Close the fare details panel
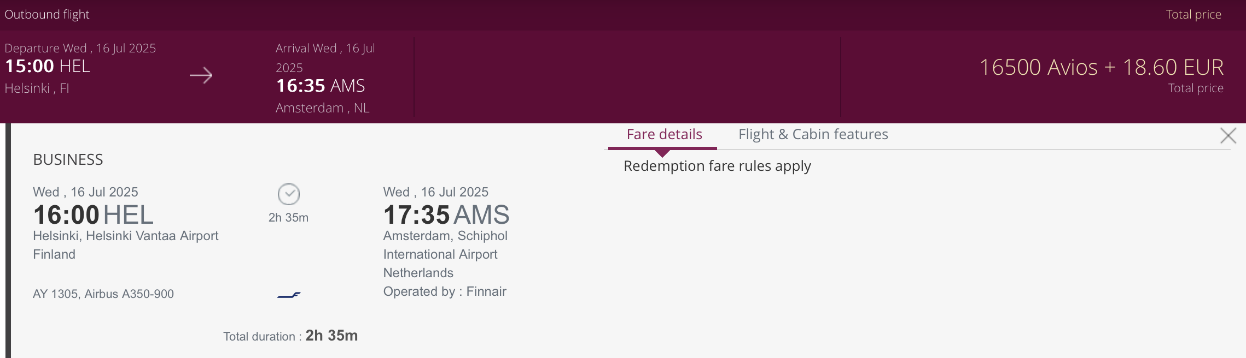Viewport: 1246px width, 358px height. (x=1228, y=135)
